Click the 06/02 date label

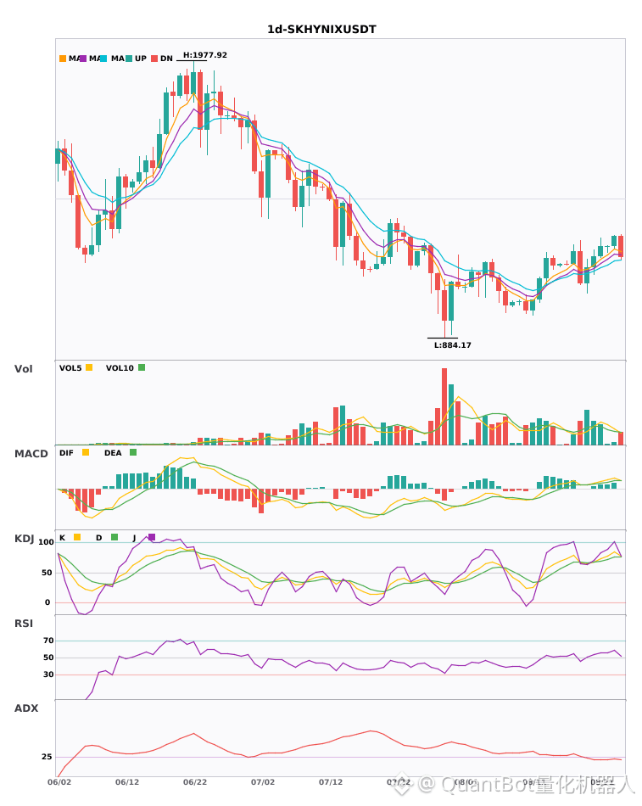pyautogui.click(x=59, y=782)
